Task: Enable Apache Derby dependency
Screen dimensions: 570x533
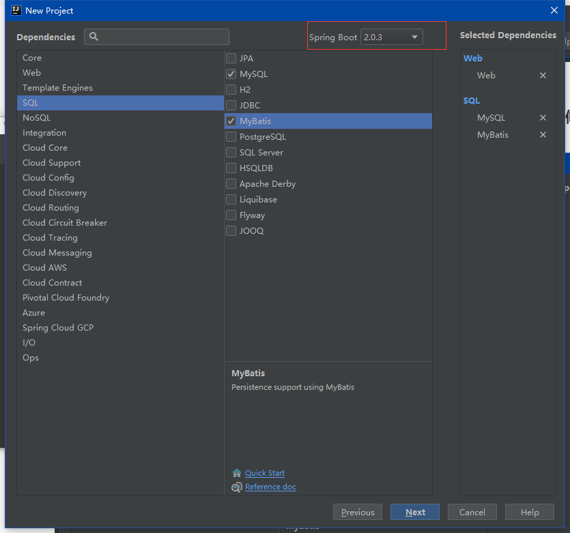Action: click(231, 184)
